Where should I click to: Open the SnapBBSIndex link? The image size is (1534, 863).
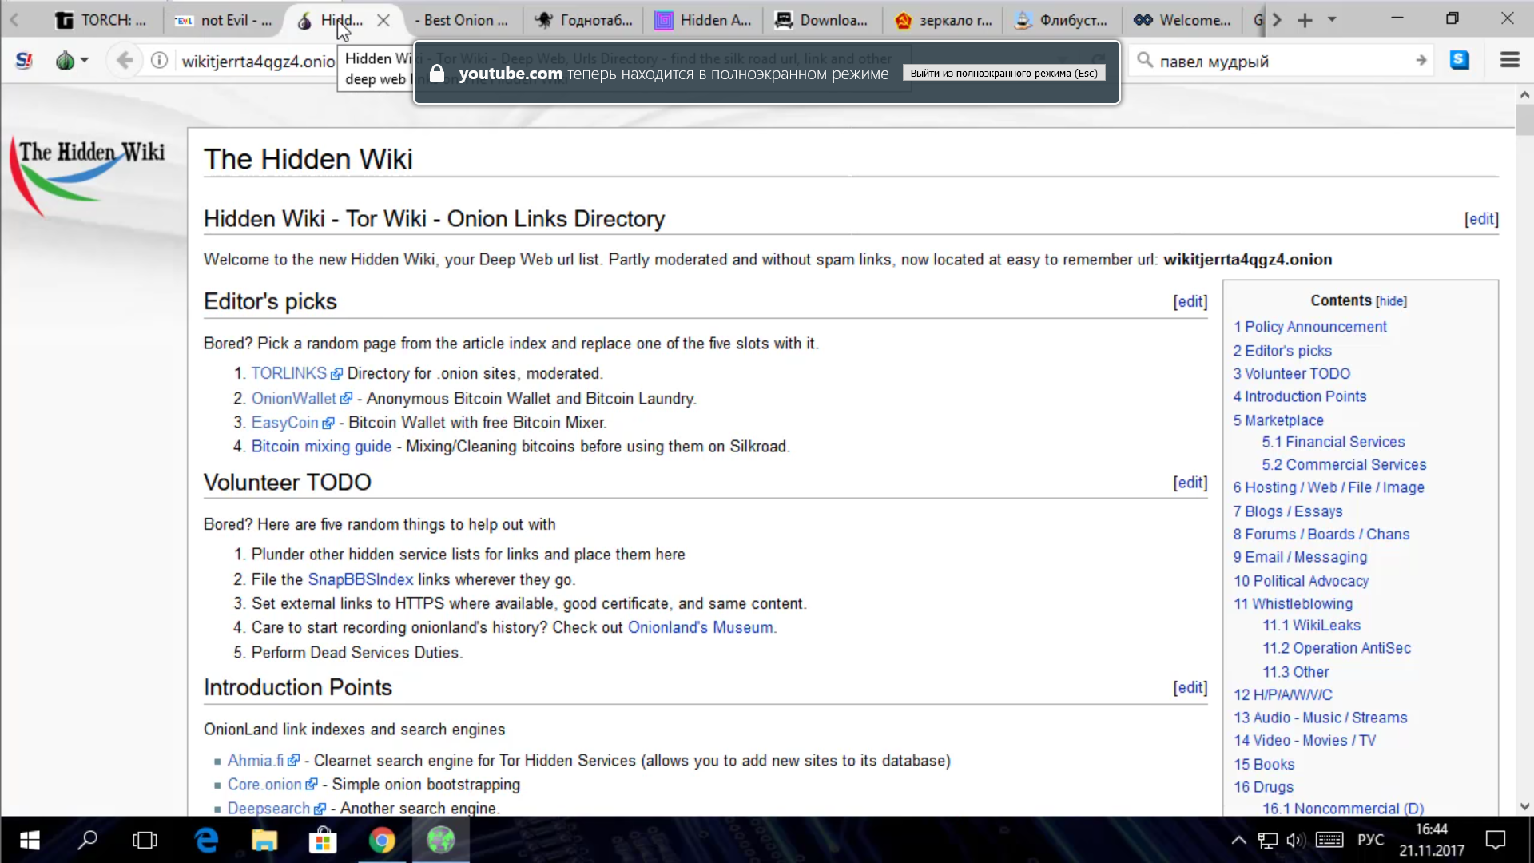click(x=360, y=579)
